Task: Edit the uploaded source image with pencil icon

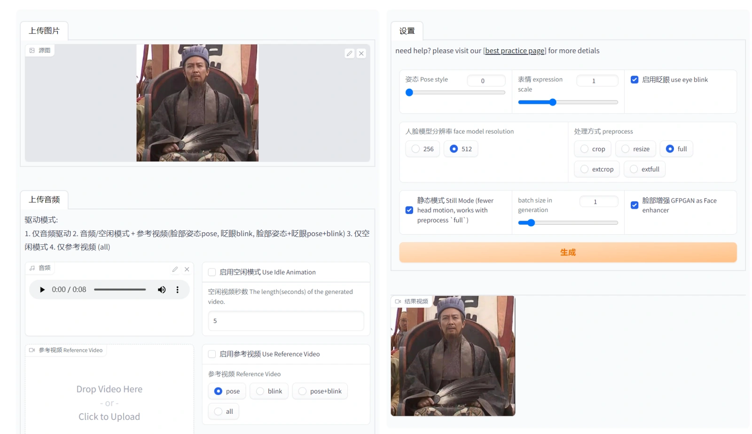Action: [x=349, y=54]
